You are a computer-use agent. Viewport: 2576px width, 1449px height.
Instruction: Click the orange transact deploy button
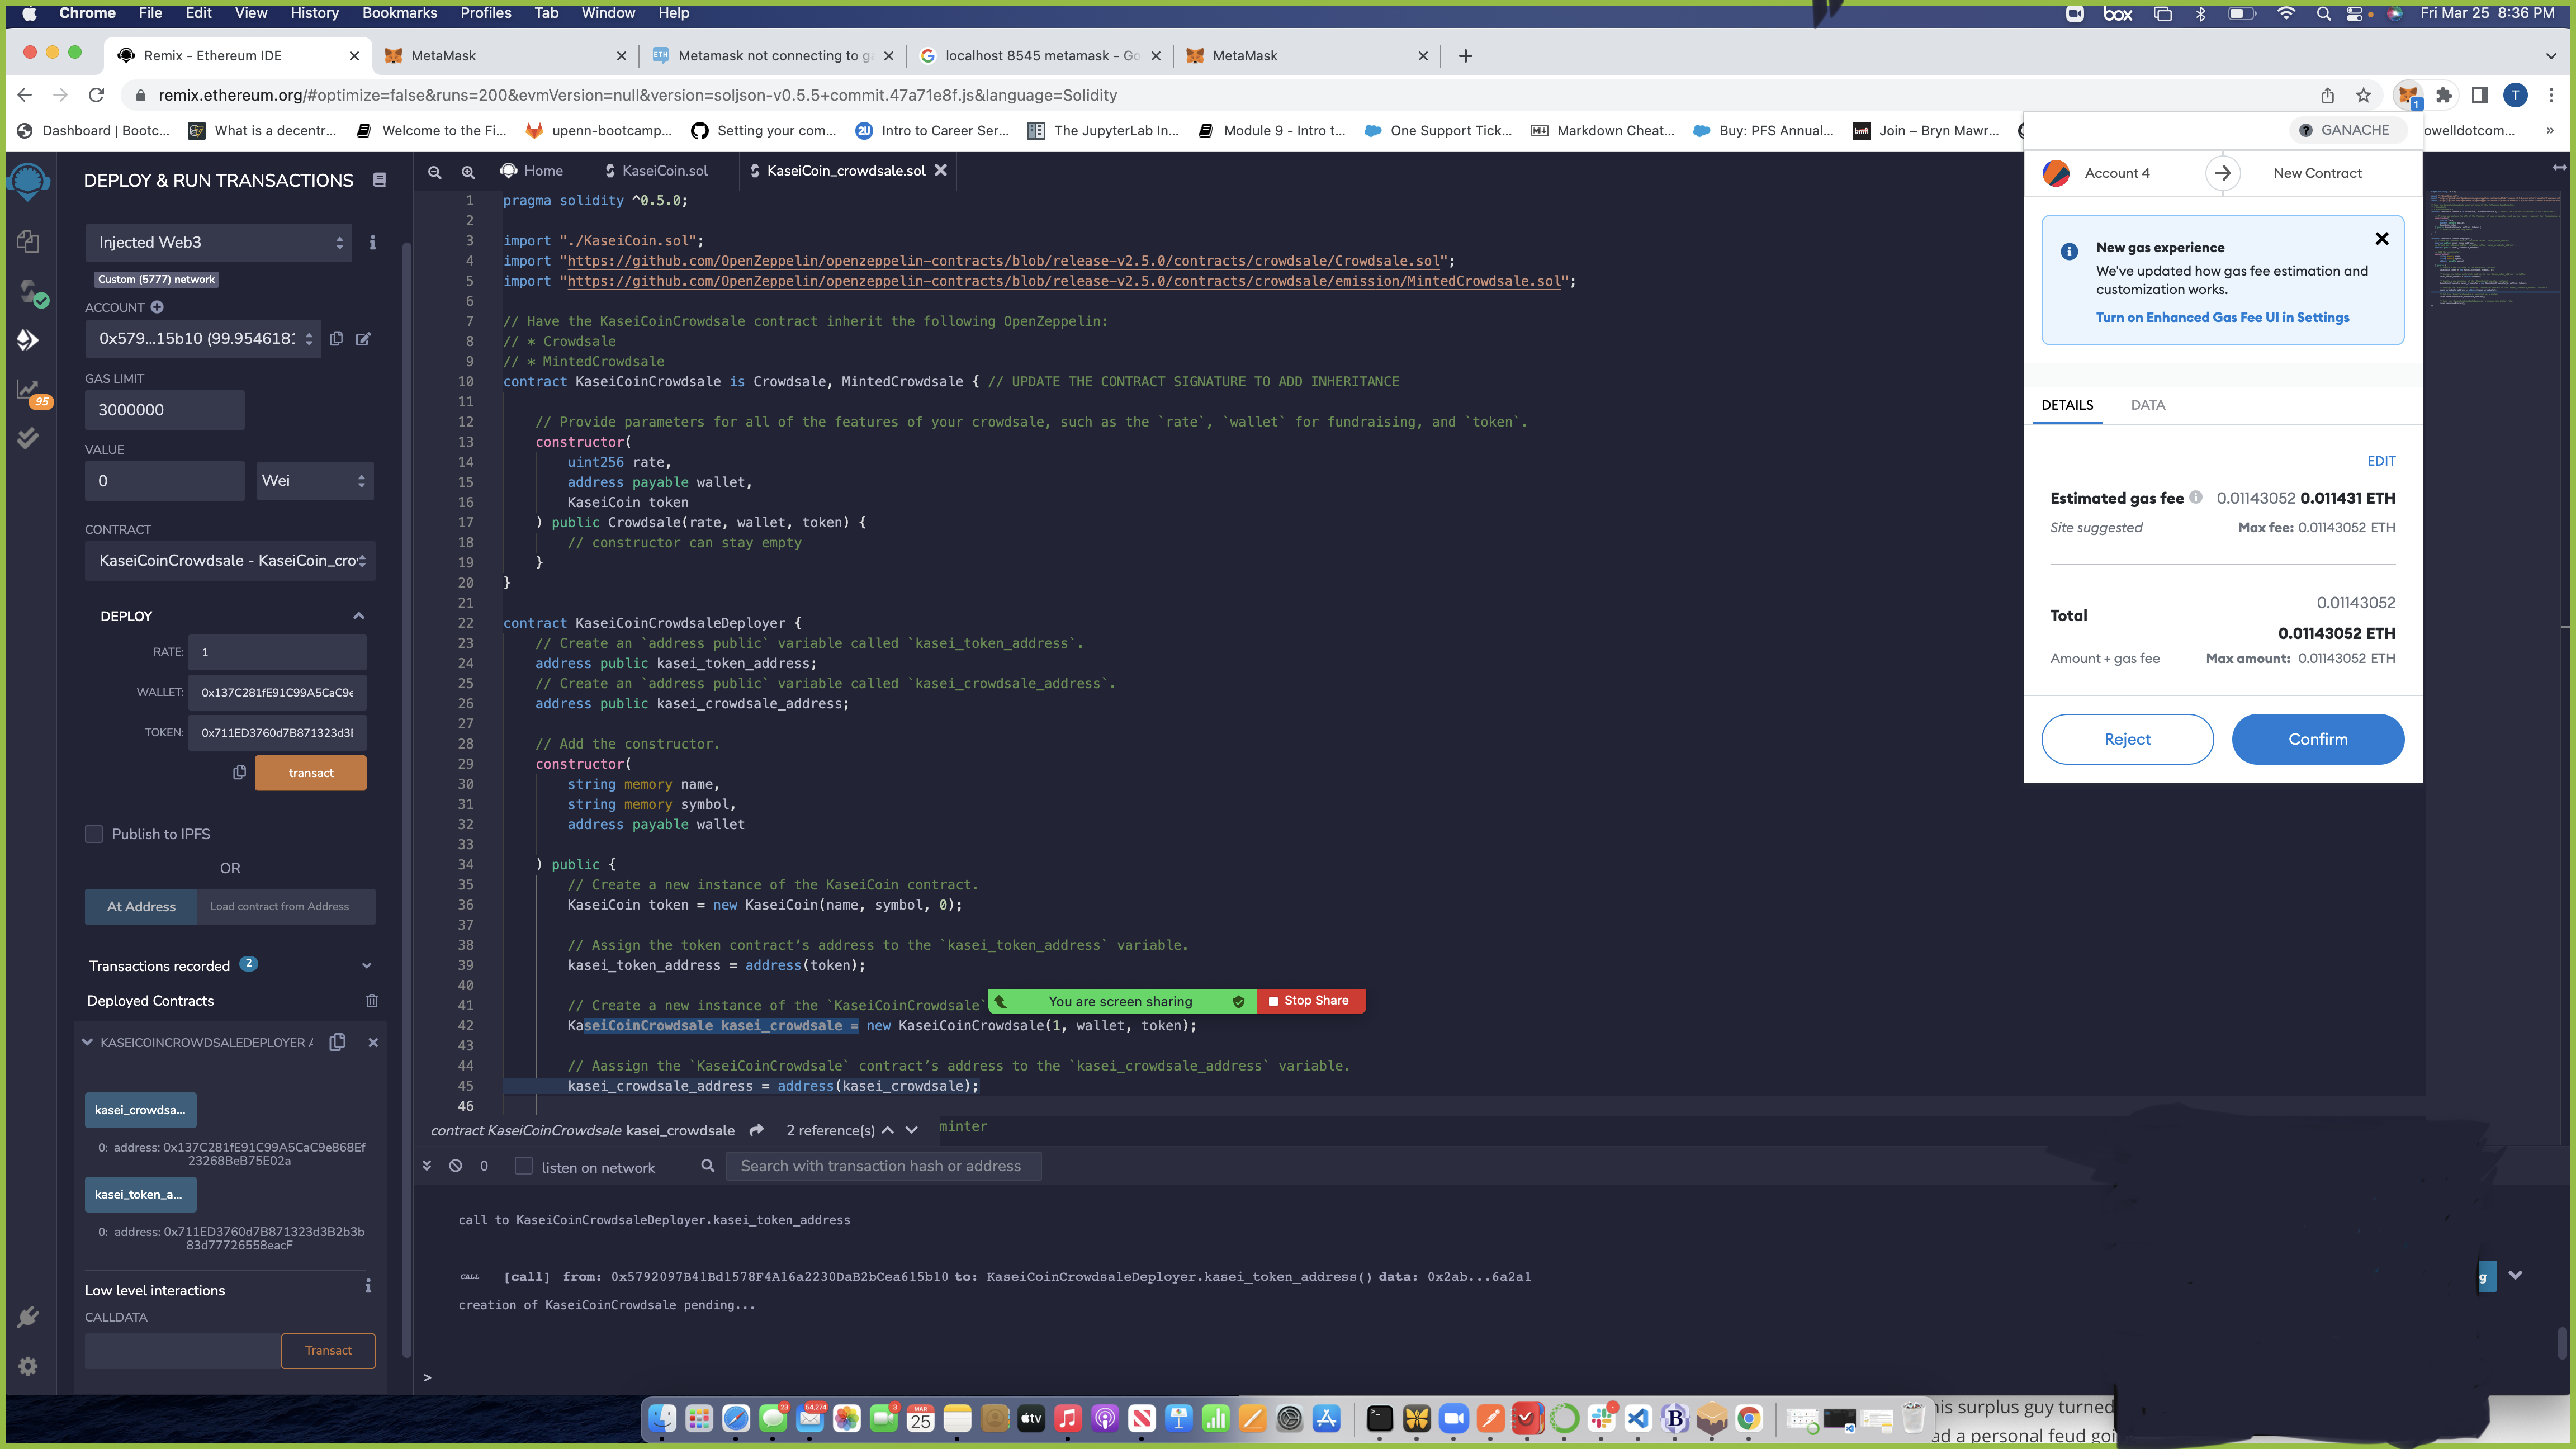coord(310,773)
